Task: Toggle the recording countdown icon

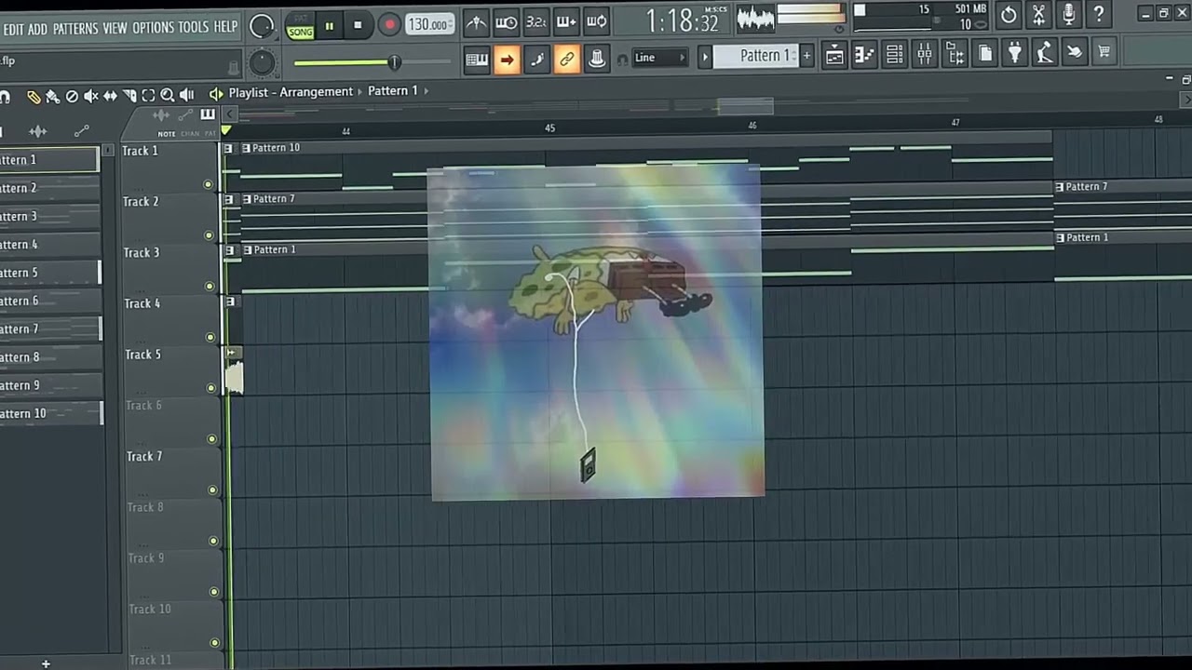Action: click(x=536, y=21)
